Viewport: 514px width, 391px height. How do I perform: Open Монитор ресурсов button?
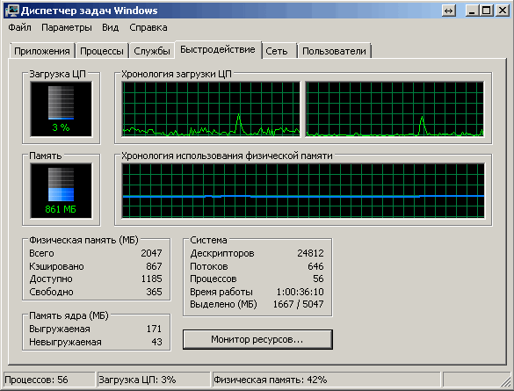257,339
